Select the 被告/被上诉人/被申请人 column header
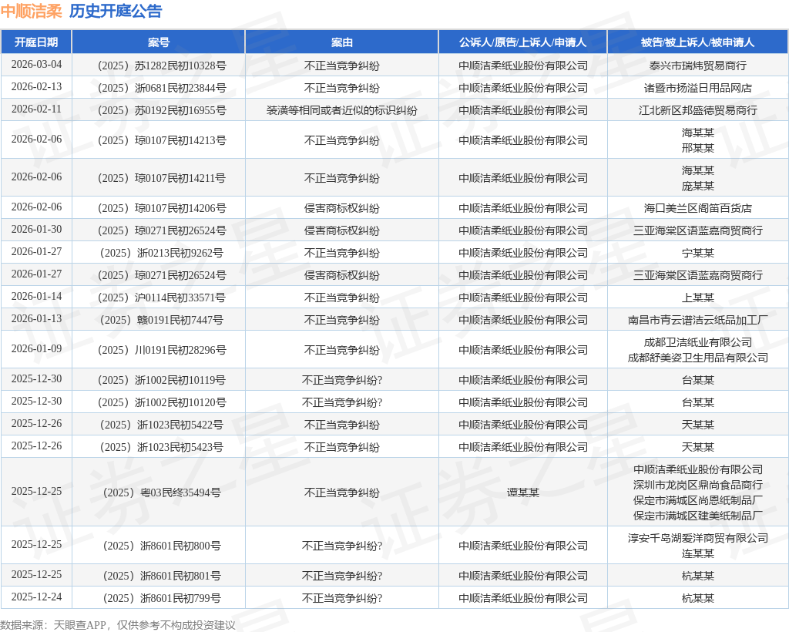The width and height of the screenshot is (789, 632). point(697,42)
